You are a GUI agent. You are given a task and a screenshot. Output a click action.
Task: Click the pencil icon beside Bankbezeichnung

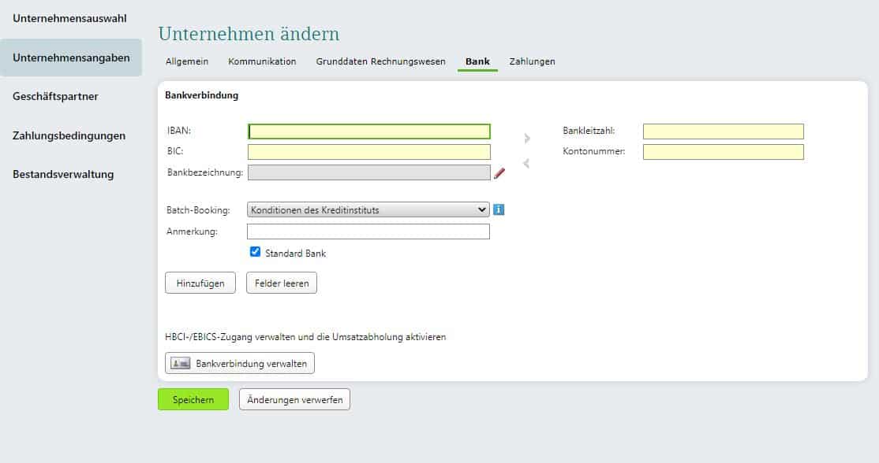[499, 172]
